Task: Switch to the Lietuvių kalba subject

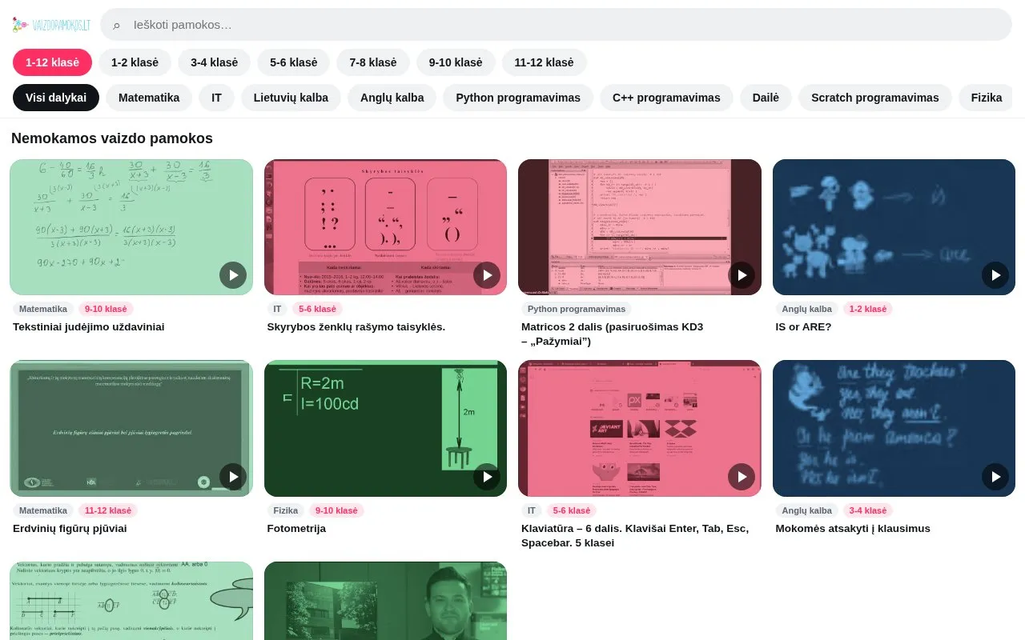Action: 291,98
